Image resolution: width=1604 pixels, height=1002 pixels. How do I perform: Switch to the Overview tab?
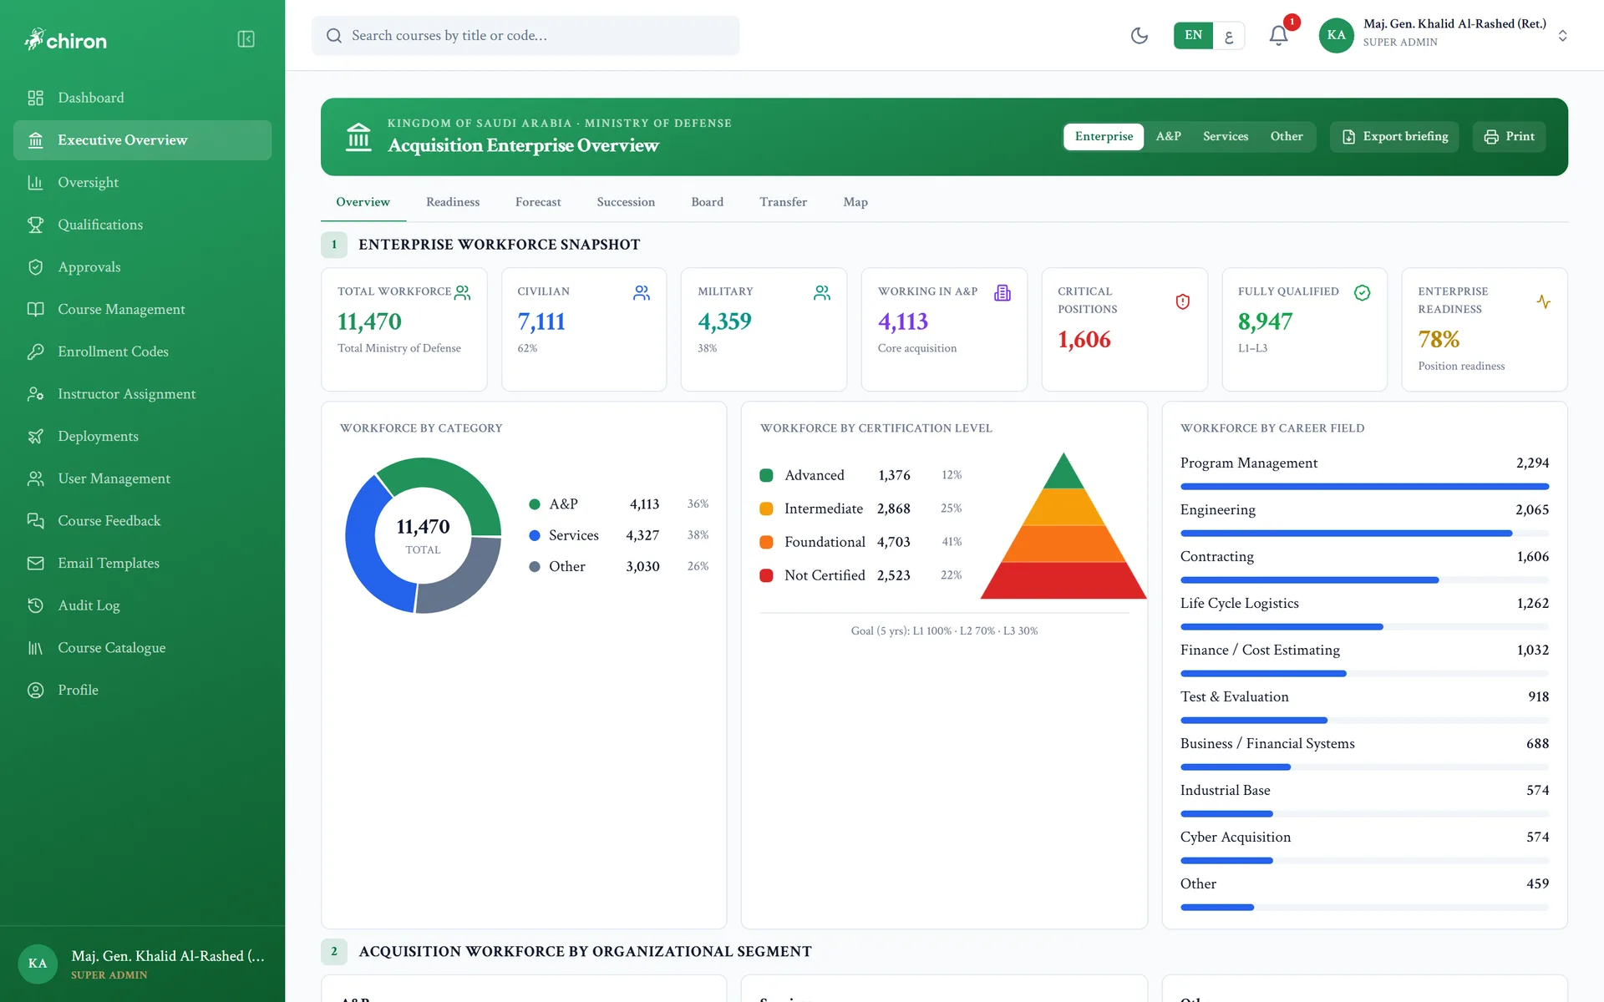coord(363,202)
